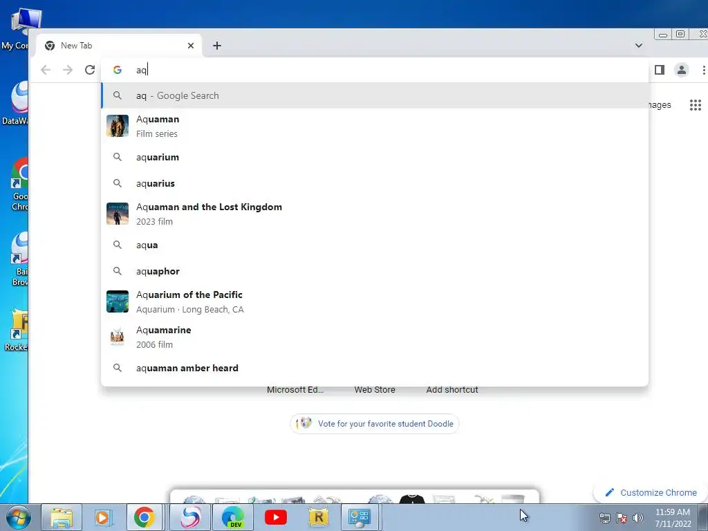
Task: Click the Aquamarine film thumbnail
Action: tap(118, 337)
